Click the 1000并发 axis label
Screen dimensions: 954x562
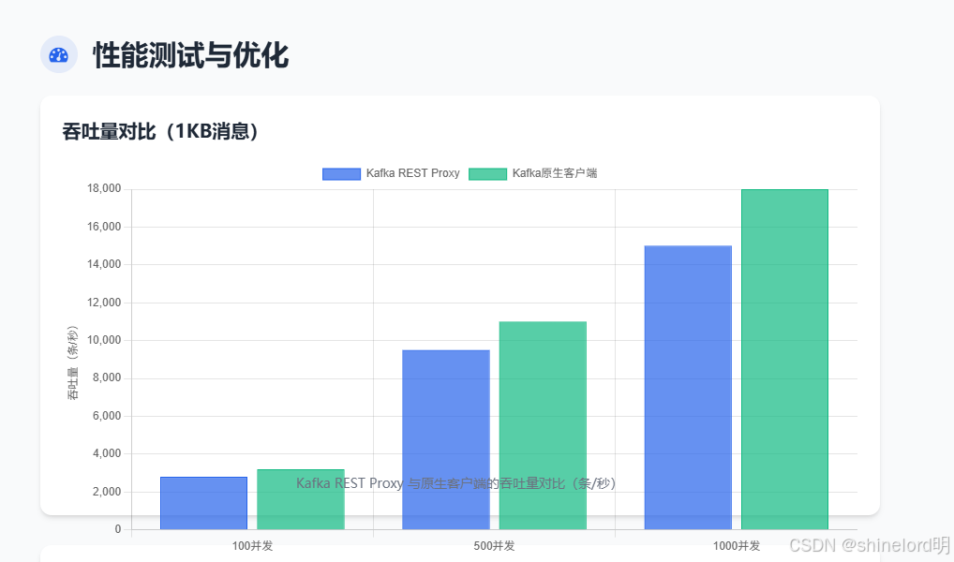point(737,545)
